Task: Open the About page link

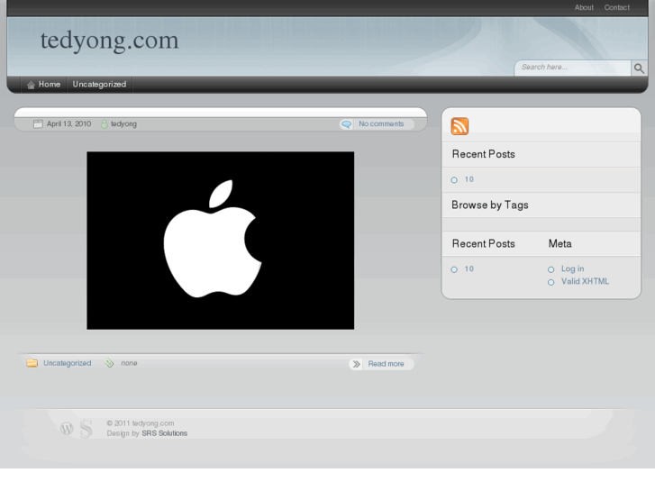Action: pos(584,7)
